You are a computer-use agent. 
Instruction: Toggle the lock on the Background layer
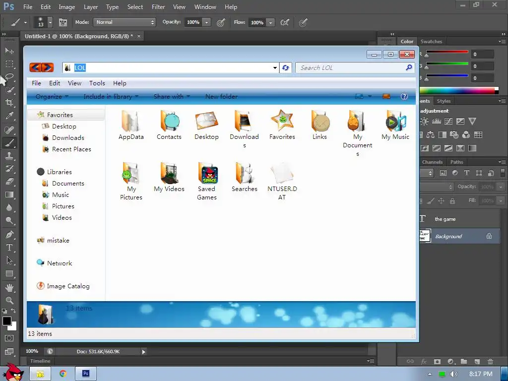[489, 236]
